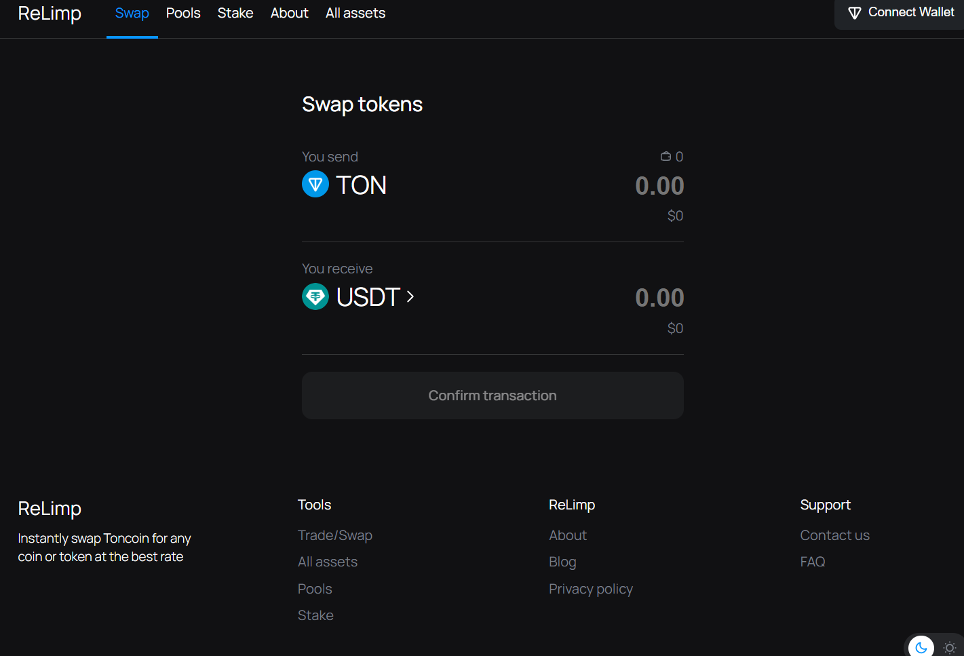Screen dimensions: 964x656
Task: Click the You send label
Action: click(x=330, y=157)
